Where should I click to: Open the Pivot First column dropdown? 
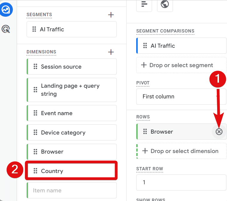[181, 97]
